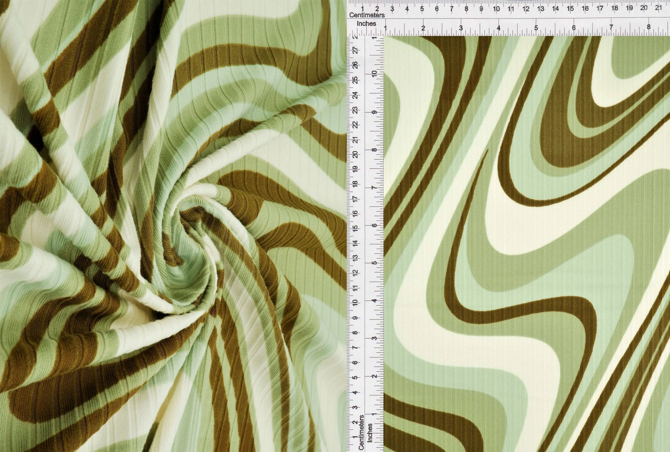Screen dimensions: 670x452
Task: Click the 27 mark on vertical centimeter ruler
Action: pos(355,51)
